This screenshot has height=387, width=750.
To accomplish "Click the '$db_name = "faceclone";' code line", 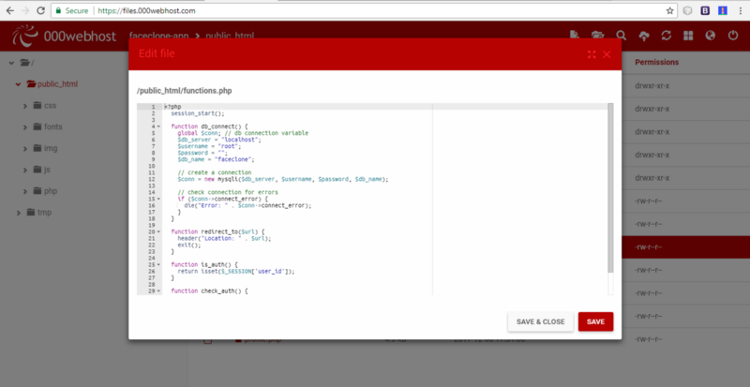I will click(x=217, y=159).
